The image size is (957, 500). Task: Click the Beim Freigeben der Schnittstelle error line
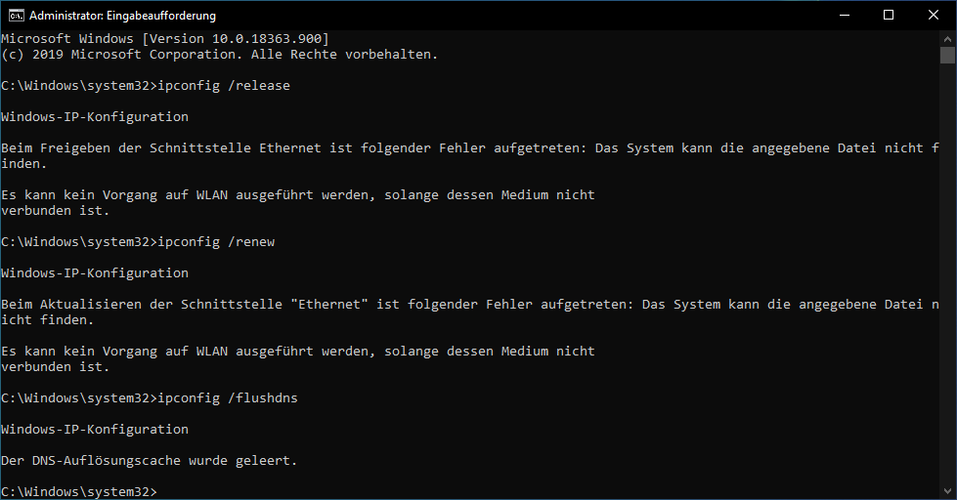click(x=470, y=155)
